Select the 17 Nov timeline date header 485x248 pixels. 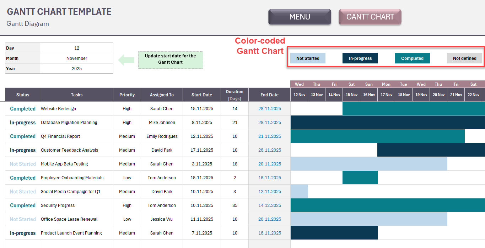tap(386, 95)
